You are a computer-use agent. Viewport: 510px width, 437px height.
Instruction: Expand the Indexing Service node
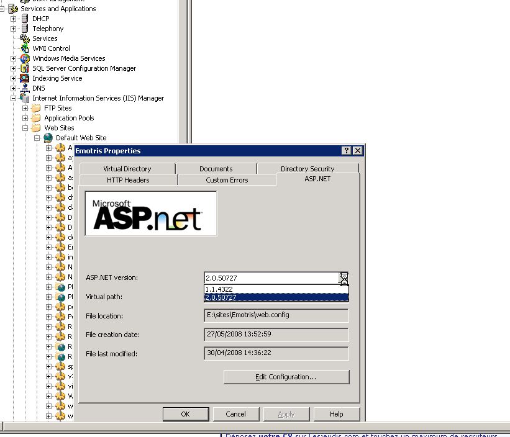13,79
